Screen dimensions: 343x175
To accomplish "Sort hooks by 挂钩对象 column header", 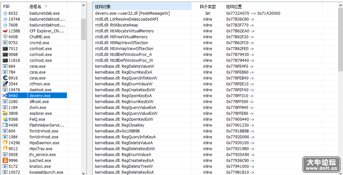I will pos(142,7).
